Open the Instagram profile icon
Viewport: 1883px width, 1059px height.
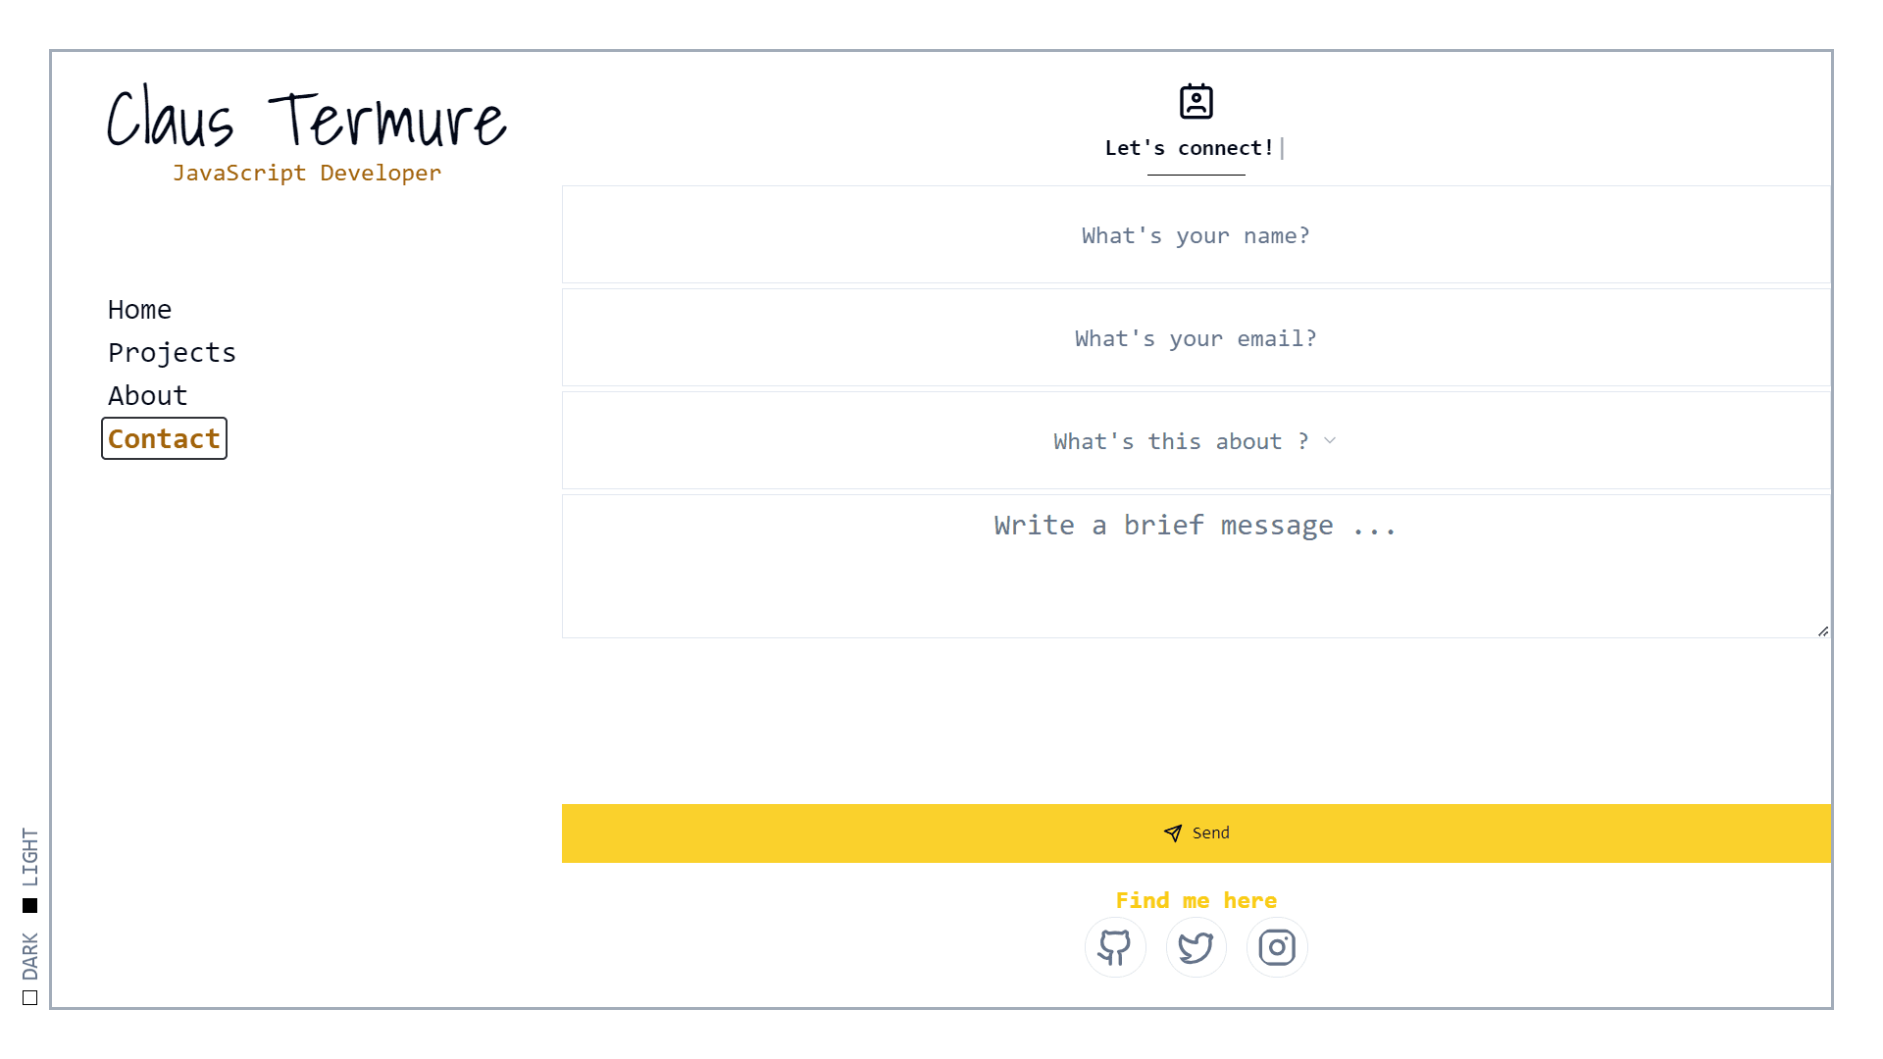(1277, 947)
